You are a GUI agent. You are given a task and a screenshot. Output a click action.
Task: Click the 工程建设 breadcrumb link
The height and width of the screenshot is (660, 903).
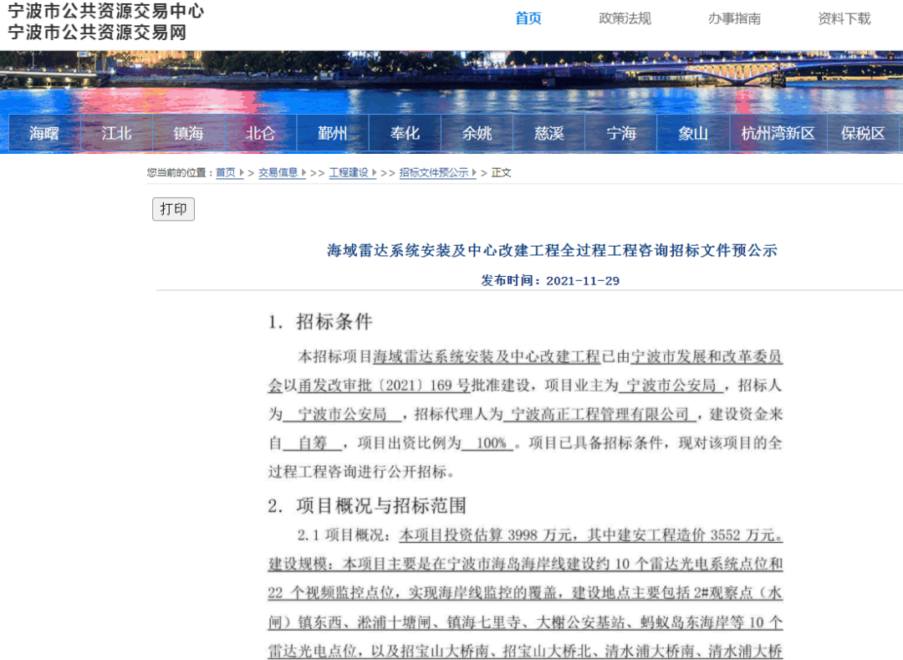348,173
